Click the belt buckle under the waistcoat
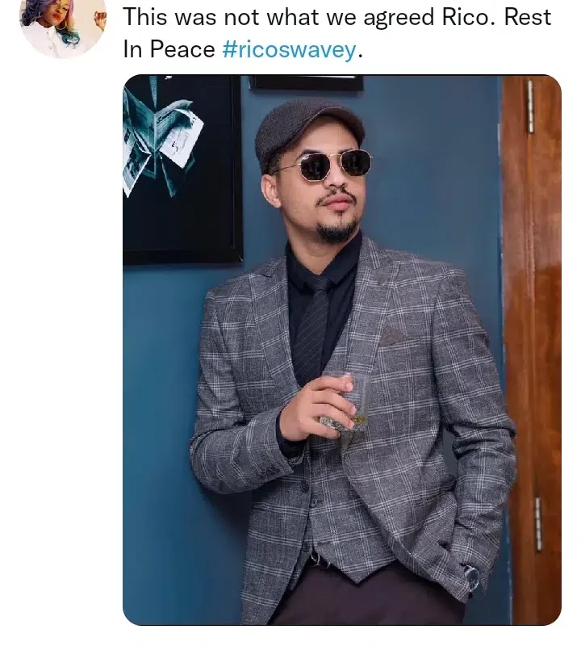The image size is (581, 646). (x=317, y=560)
